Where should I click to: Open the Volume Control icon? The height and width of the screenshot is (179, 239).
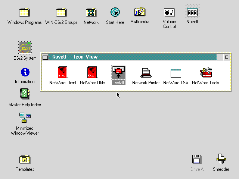pos(169,12)
